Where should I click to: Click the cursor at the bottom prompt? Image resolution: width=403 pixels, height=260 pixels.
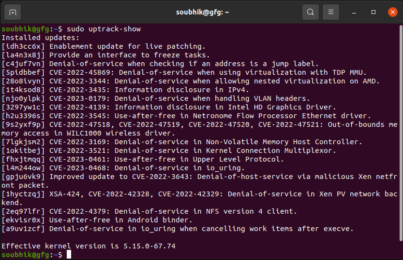click(x=69, y=254)
